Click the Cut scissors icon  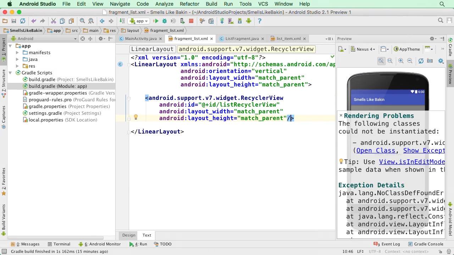[x=54, y=21]
